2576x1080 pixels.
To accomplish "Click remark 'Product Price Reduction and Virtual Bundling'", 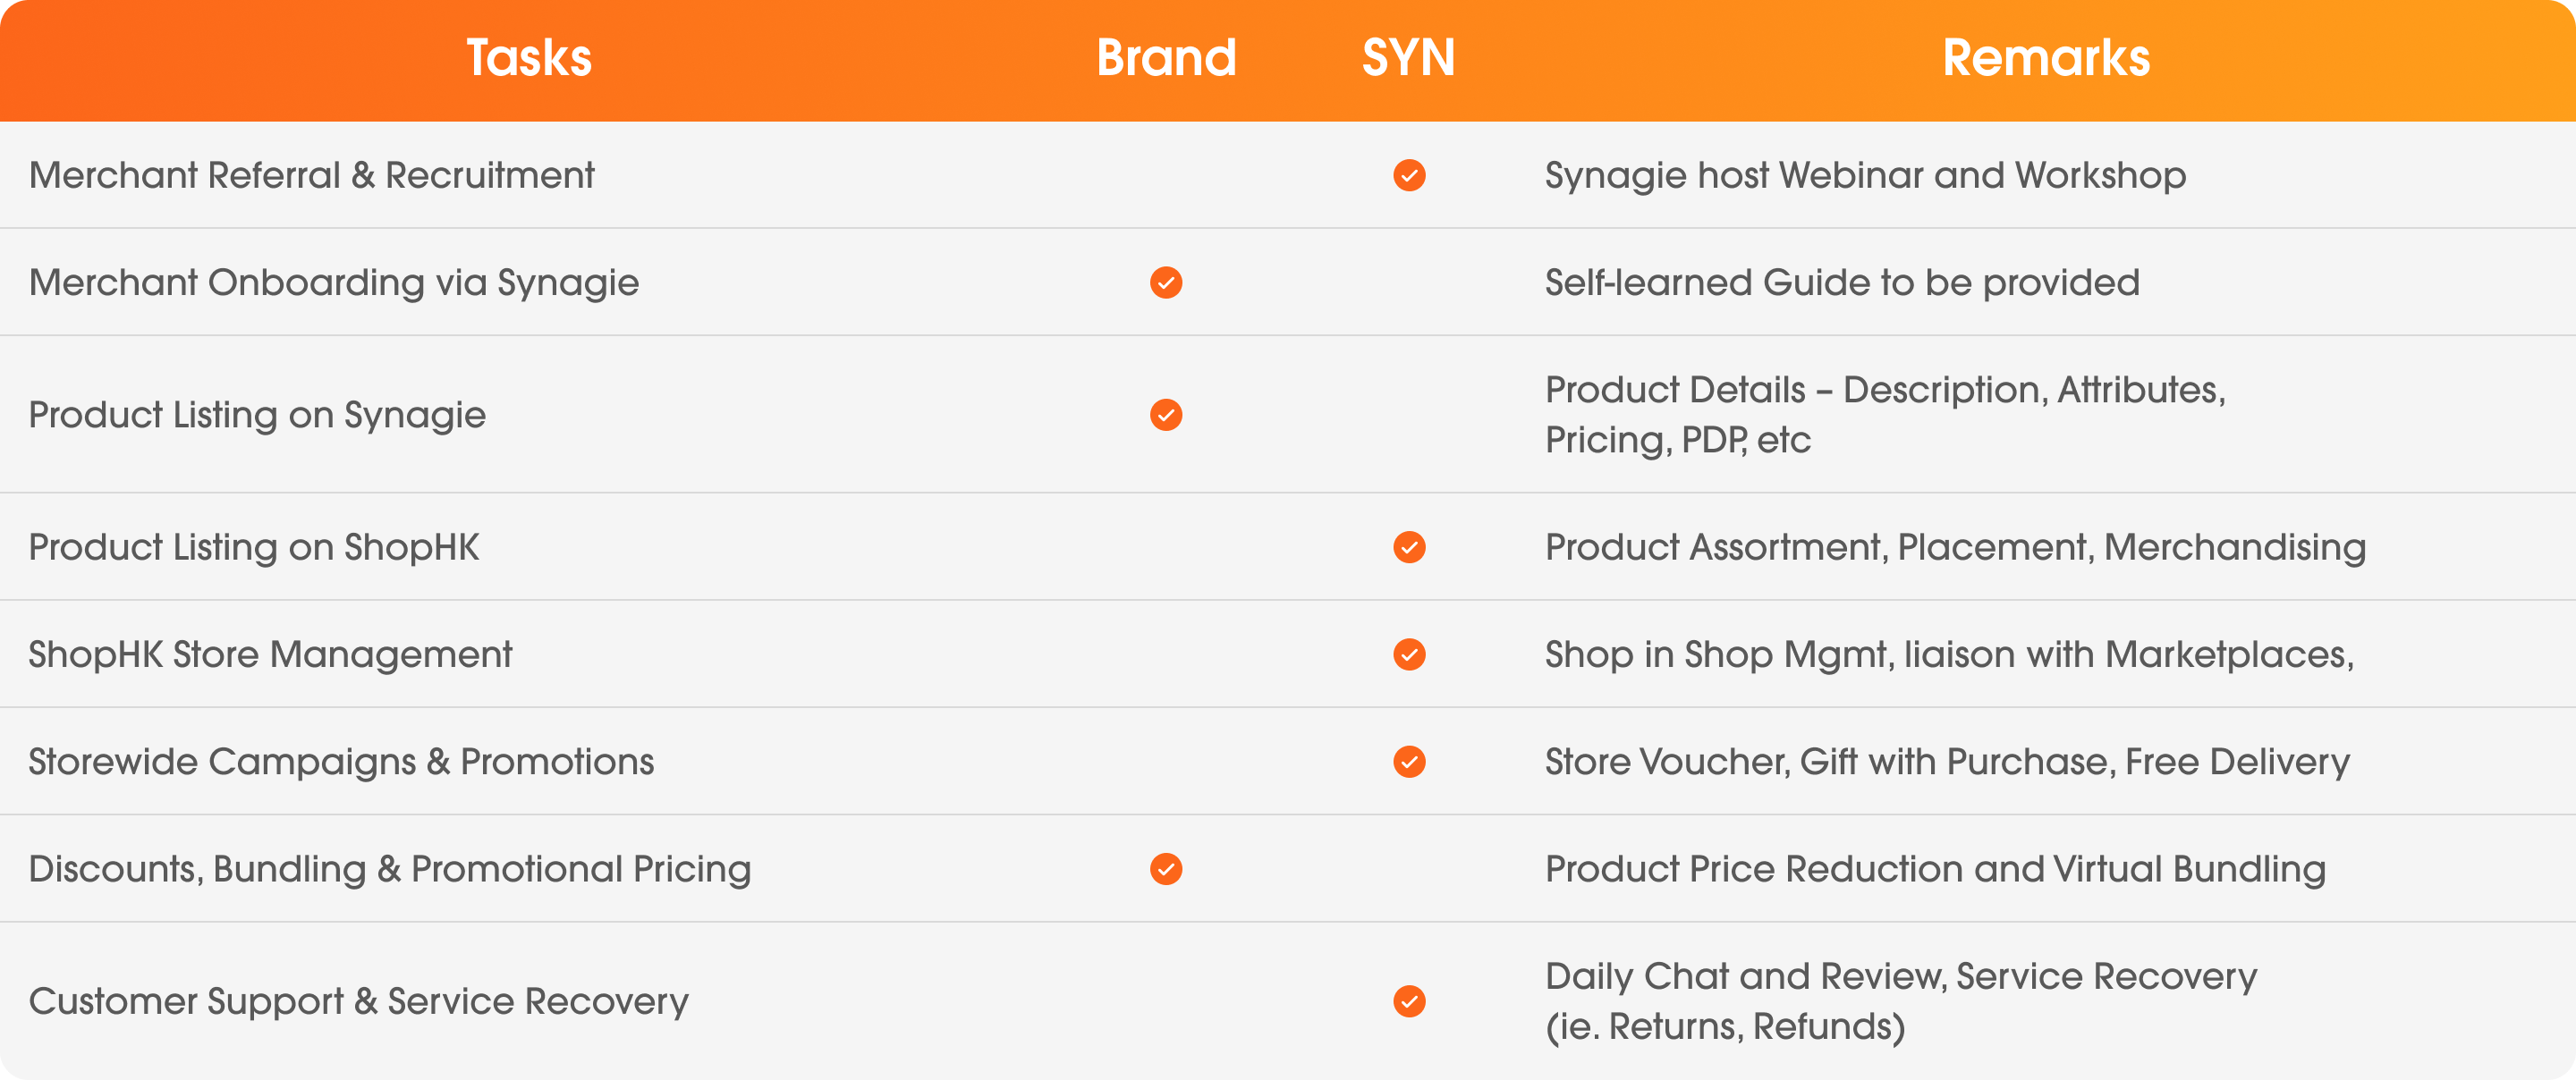I will [1935, 869].
